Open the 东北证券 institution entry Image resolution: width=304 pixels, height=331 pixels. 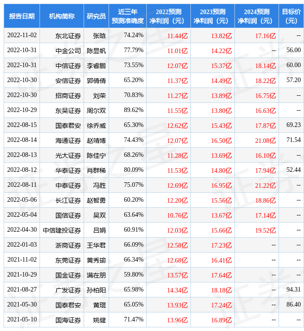[68, 35]
